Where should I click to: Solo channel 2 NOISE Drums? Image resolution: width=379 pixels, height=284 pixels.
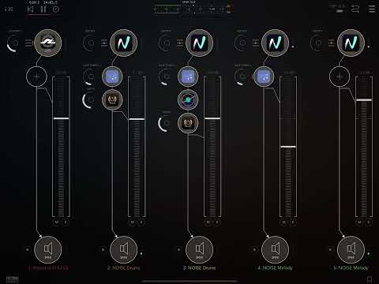141,222
